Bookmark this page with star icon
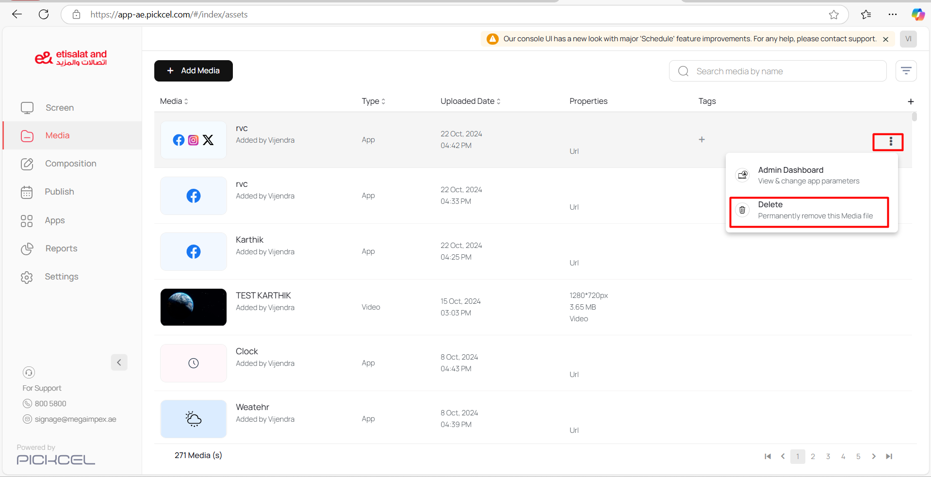This screenshot has height=477, width=931. click(x=833, y=15)
